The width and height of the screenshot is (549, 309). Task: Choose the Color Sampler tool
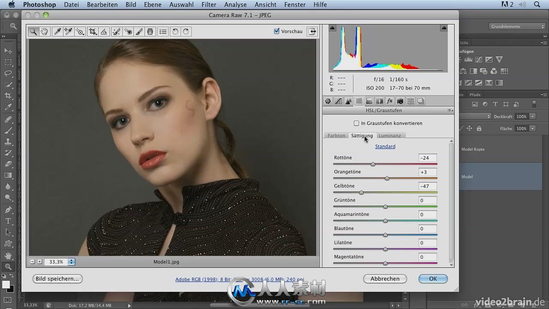point(68,31)
